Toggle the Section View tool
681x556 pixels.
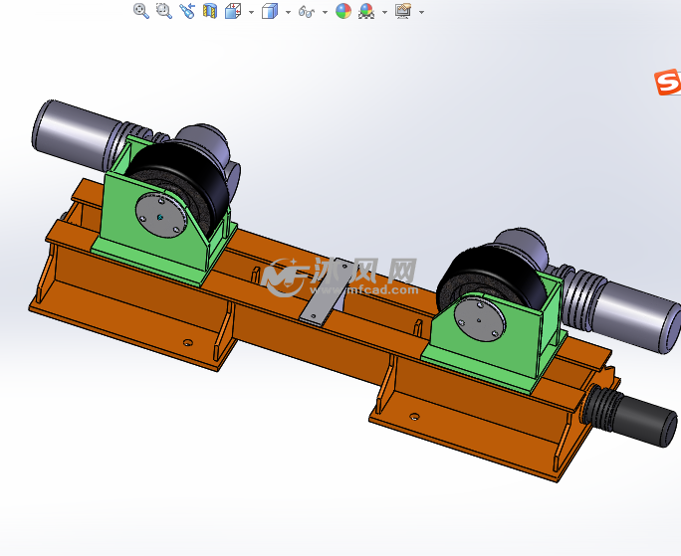tap(210, 11)
